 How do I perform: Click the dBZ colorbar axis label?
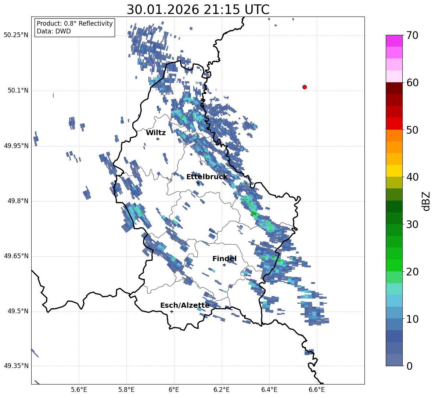coord(427,201)
